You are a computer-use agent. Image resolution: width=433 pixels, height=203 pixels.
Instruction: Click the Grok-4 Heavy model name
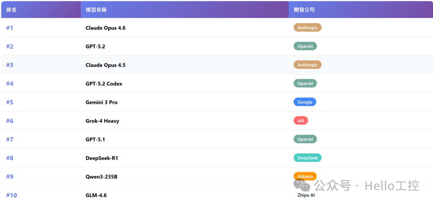(103, 121)
